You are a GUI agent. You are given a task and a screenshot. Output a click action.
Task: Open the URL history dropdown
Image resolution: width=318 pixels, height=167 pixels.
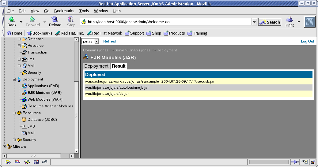click(x=254, y=22)
